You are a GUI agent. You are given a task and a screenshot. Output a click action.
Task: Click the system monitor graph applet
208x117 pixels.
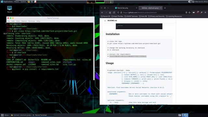tap(100, 2)
